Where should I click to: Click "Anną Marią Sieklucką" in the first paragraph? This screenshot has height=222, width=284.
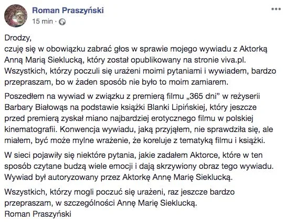[x=44, y=60]
